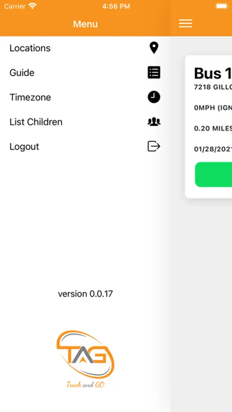Screen dimensions: 232x412
Task: Tap the Locations map pin icon
Action: point(154,48)
